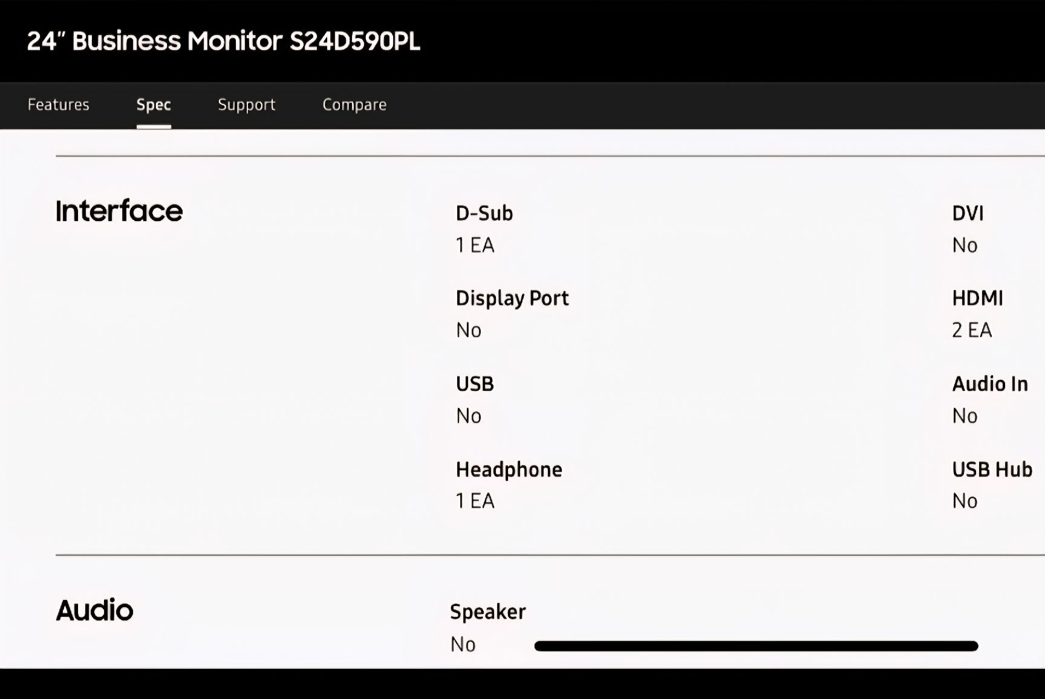Go to the Compare tab
This screenshot has width=1045, height=699.
click(x=354, y=105)
